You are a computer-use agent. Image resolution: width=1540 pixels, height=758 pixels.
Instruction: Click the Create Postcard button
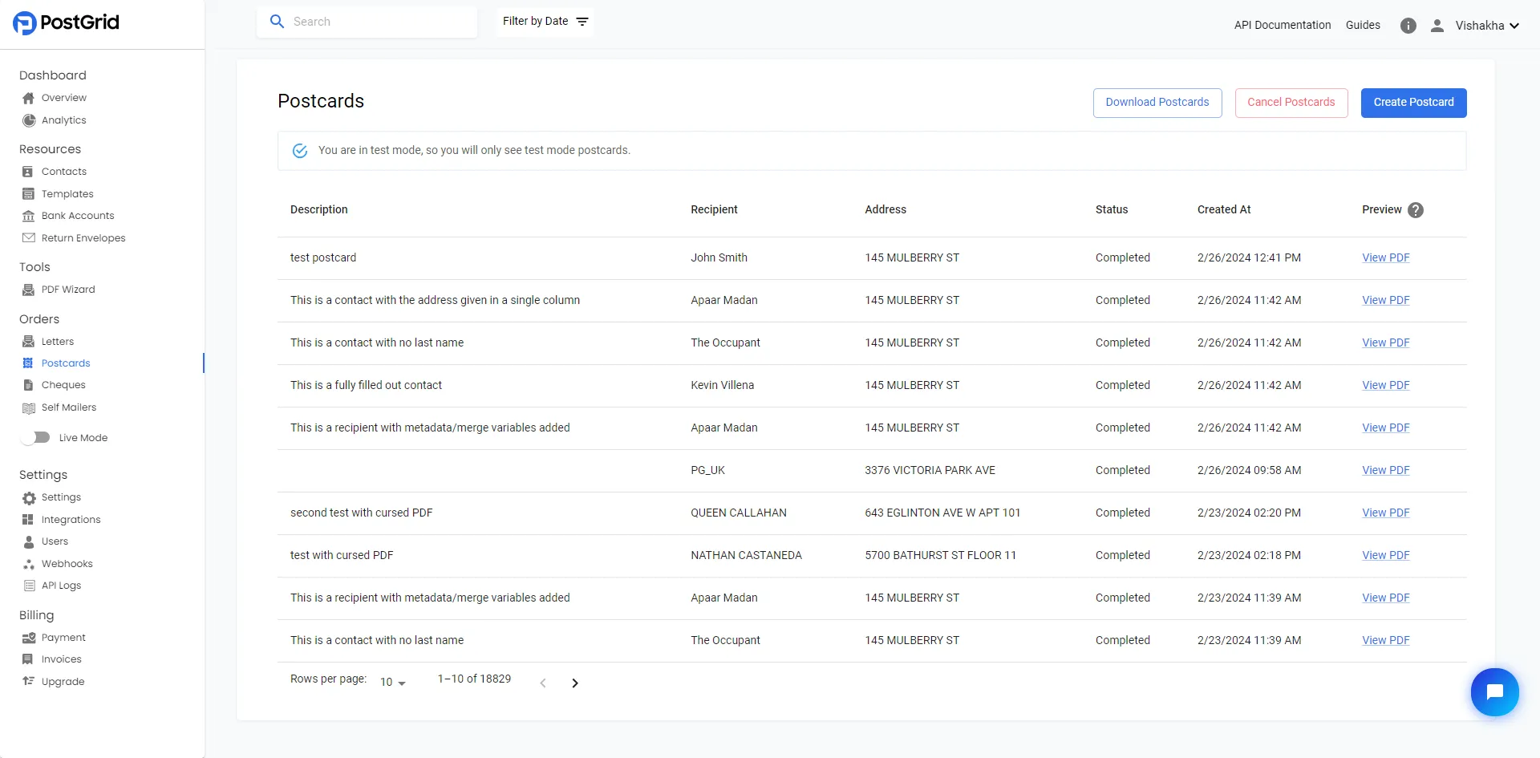coord(1413,103)
